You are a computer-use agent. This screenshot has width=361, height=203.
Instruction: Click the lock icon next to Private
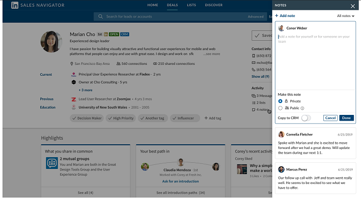point(286,101)
